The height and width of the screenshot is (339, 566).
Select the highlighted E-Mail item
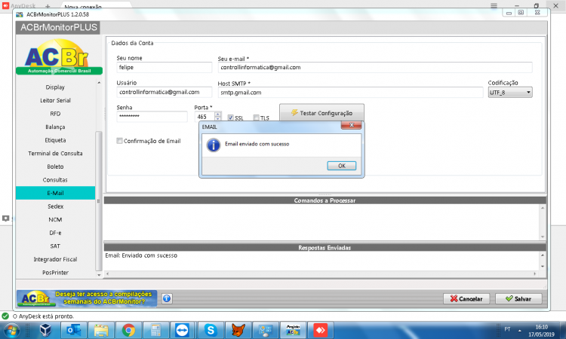pos(55,193)
